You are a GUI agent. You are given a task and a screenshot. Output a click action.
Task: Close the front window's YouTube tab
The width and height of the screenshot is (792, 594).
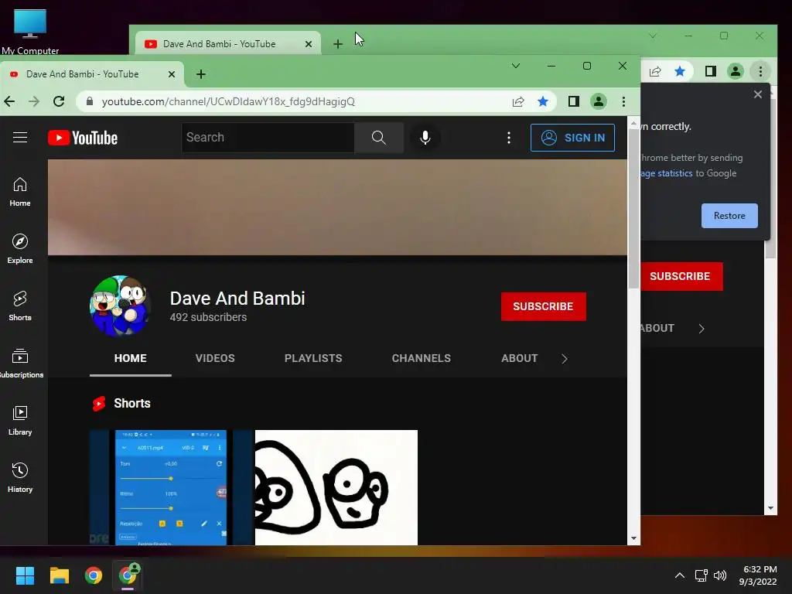pyautogui.click(x=172, y=74)
